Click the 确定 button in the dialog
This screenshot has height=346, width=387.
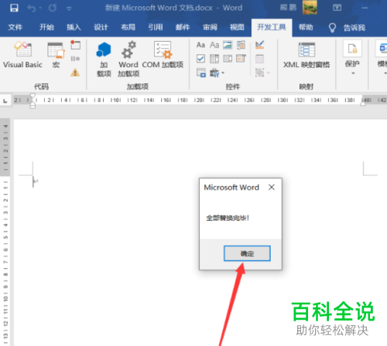click(247, 253)
